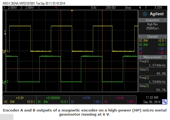Click the blue channel 3 indicator

pyautogui.click(x=39, y=8)
